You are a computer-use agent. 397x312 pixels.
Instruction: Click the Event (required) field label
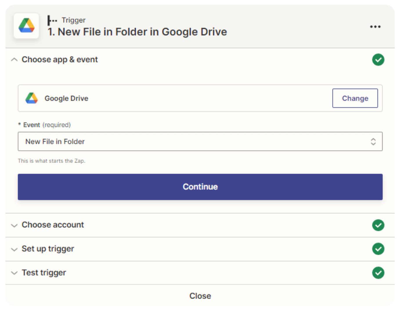44,125
